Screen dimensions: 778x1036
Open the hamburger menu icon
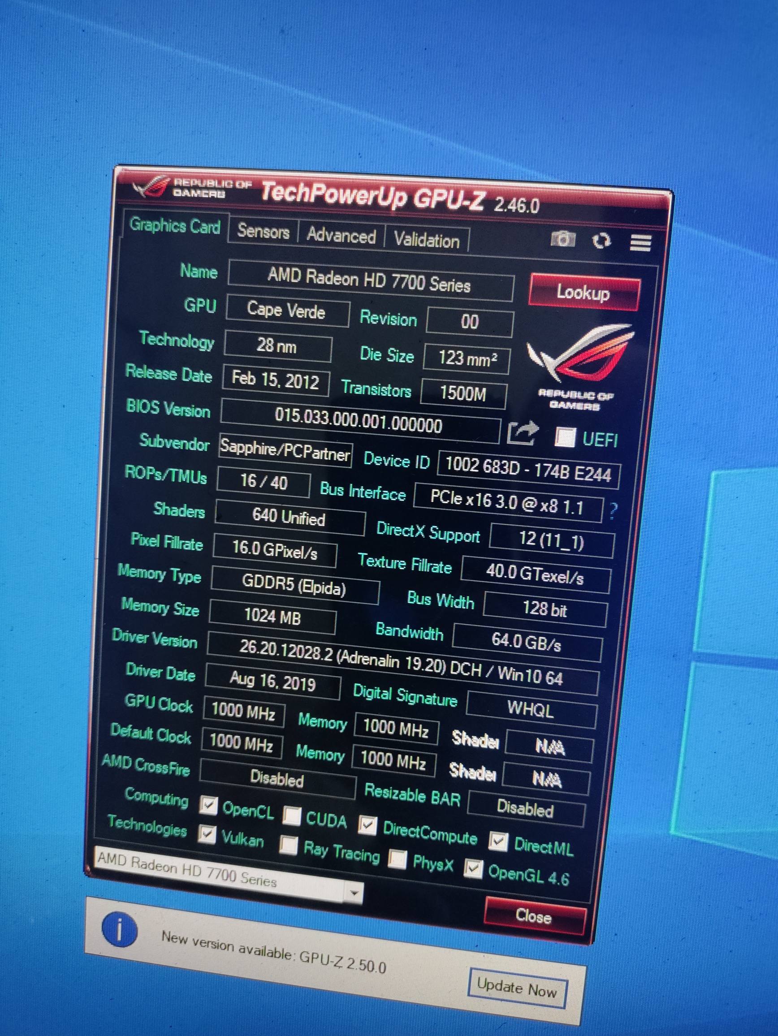[640, 242]
